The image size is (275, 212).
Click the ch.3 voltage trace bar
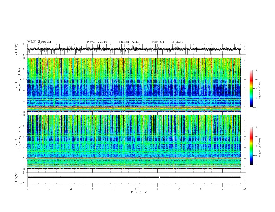tap(134, 177)
